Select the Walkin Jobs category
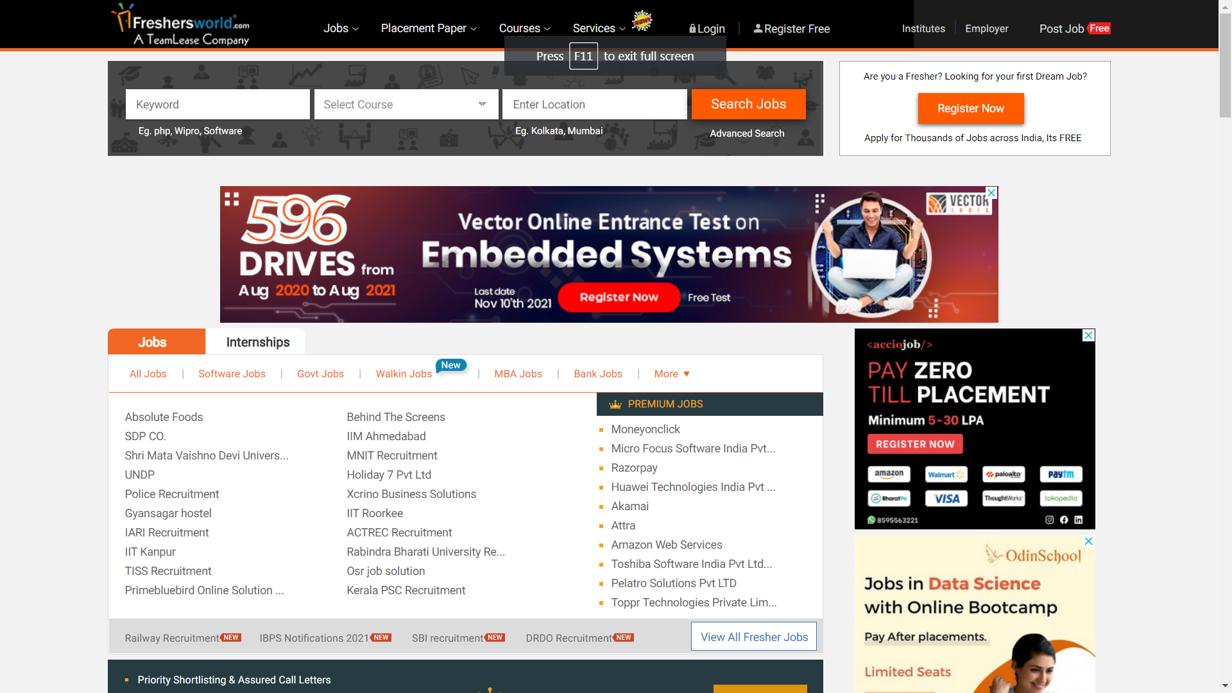Screen dimensions: 1232x693 404,374
